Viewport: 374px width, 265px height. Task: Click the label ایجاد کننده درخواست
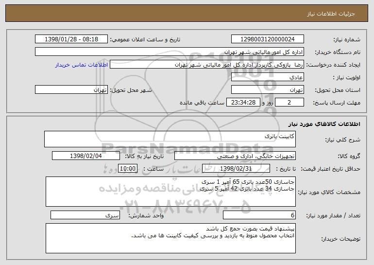click(333, 65)
